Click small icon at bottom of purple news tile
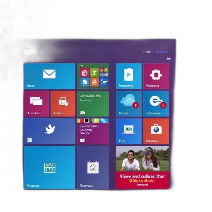 [x=82, y=140]
